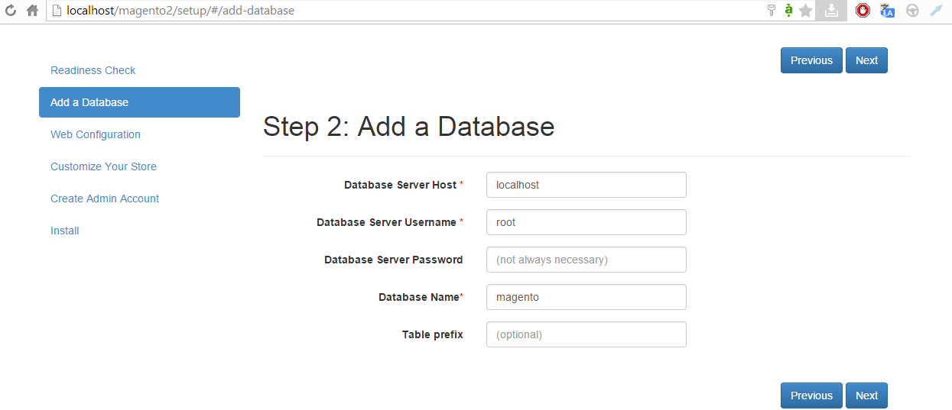
Task: Open the Web Configuration step
Action: tap(96, 134)
